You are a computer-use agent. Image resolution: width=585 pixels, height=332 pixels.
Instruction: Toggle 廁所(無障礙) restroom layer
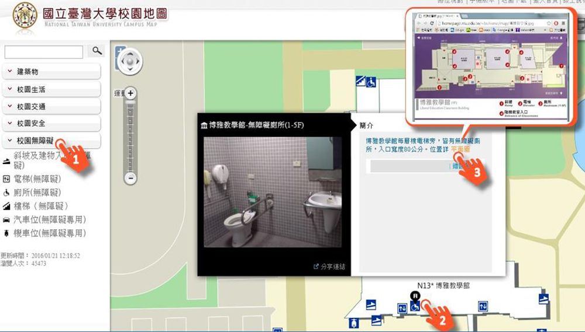click(x=37, y=193)
